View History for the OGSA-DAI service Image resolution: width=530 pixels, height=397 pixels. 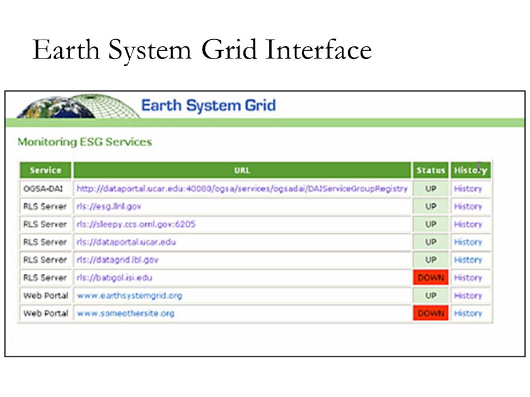tap(468, 189)
